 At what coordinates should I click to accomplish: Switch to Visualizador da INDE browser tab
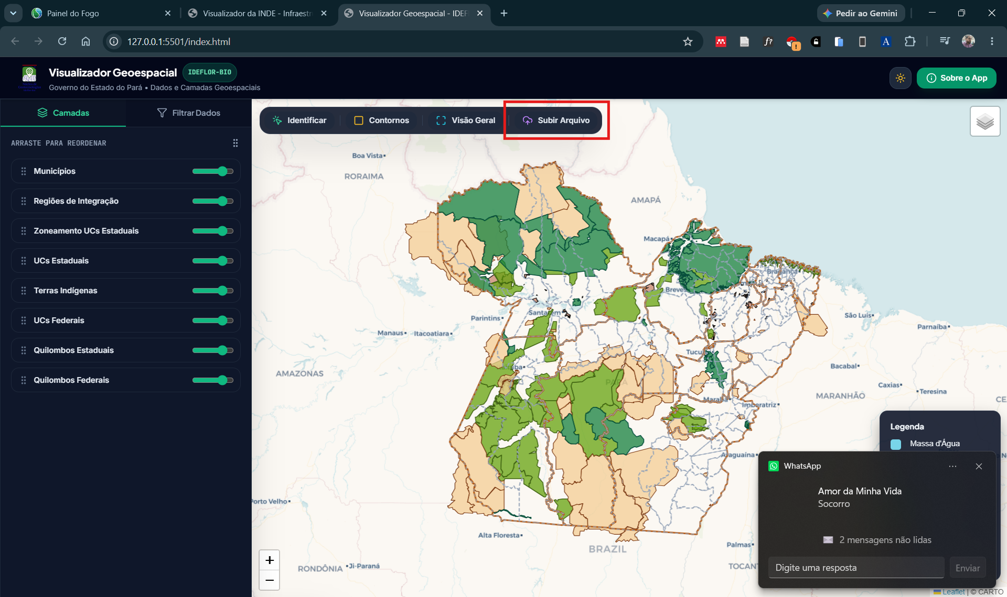[x=257, y=13]
